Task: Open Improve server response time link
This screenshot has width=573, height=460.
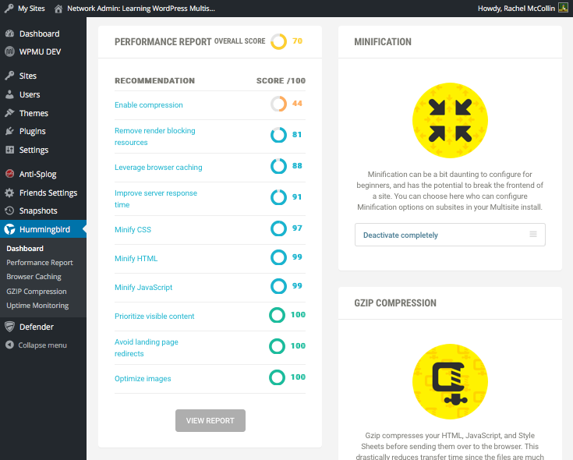Action: [x=156, y=199]
